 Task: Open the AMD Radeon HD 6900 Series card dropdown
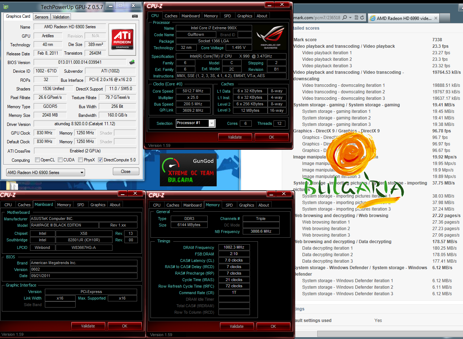pos(46,173)
